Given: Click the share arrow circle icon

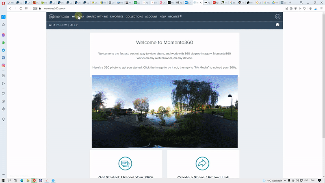Looking at the screenshot, I should pyautogui.click(x=202, y=163).
